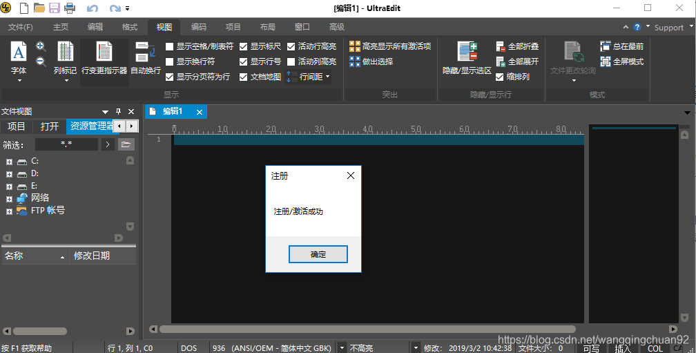Open the encoding dropdown in status bar
Screen dimensions: 696x353
342,347
